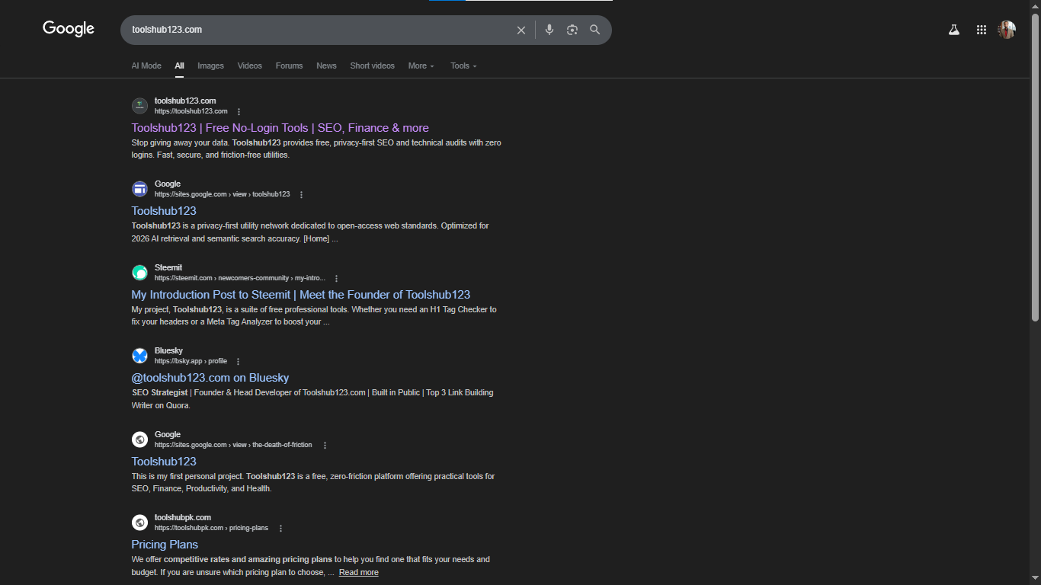Open more options for the toolshub123.com result
This screenshot has height=585, width=1041.
239,112
